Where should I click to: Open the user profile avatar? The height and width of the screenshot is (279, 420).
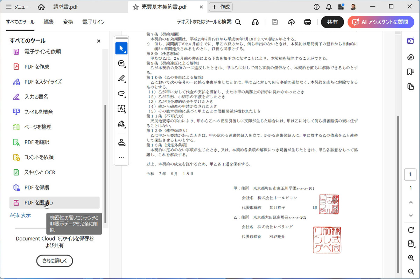pyautogui.click(x=353, y=7)
